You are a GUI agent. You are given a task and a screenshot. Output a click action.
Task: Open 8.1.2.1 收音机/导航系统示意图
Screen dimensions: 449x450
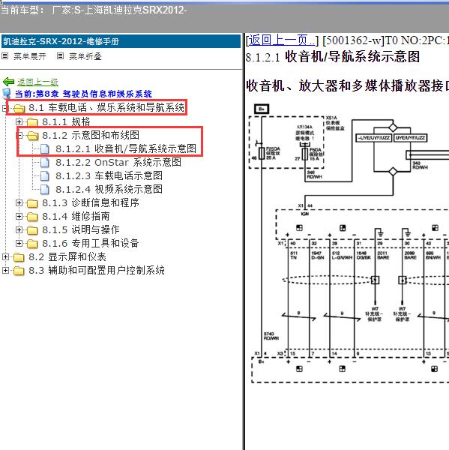[126, 149]
